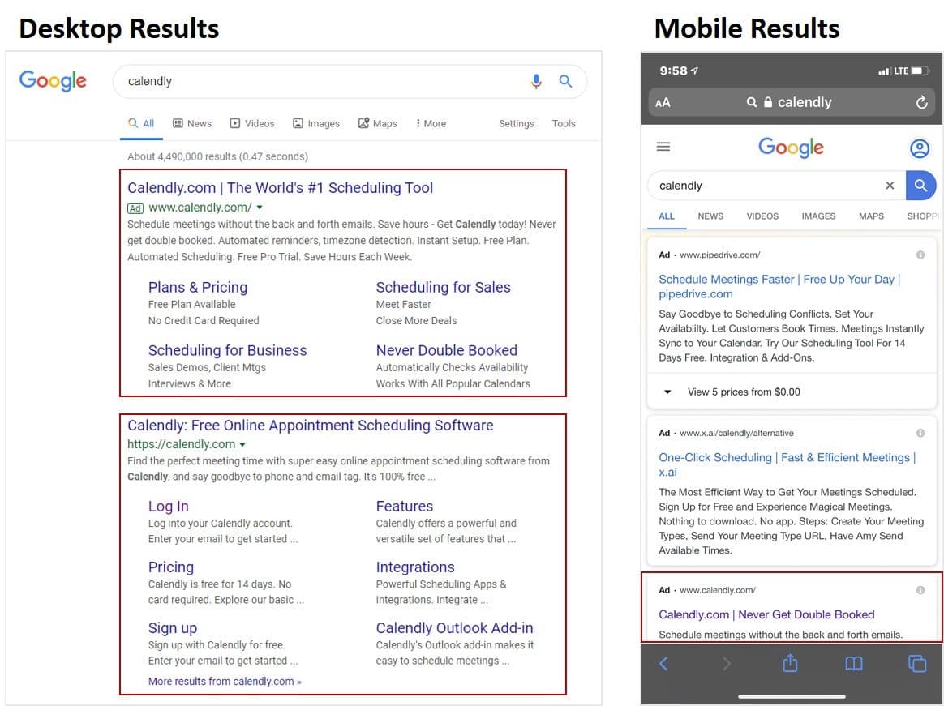Screen dimensions: 944x706
Task: Tap the blue mobile search button
Action: click(x=920, y=186)
